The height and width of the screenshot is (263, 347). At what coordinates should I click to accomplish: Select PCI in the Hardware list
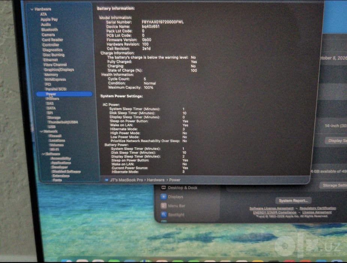pos(48,84)
